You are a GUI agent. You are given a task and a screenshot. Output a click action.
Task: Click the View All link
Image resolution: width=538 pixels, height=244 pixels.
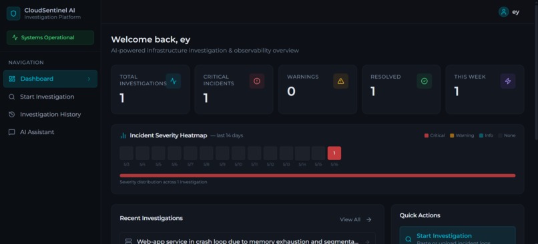[x=350, y=220]
